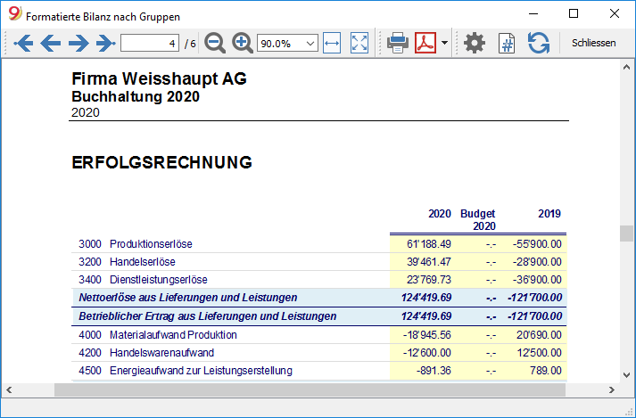Click the 2019 value 20'690.00

pos(539,335)
